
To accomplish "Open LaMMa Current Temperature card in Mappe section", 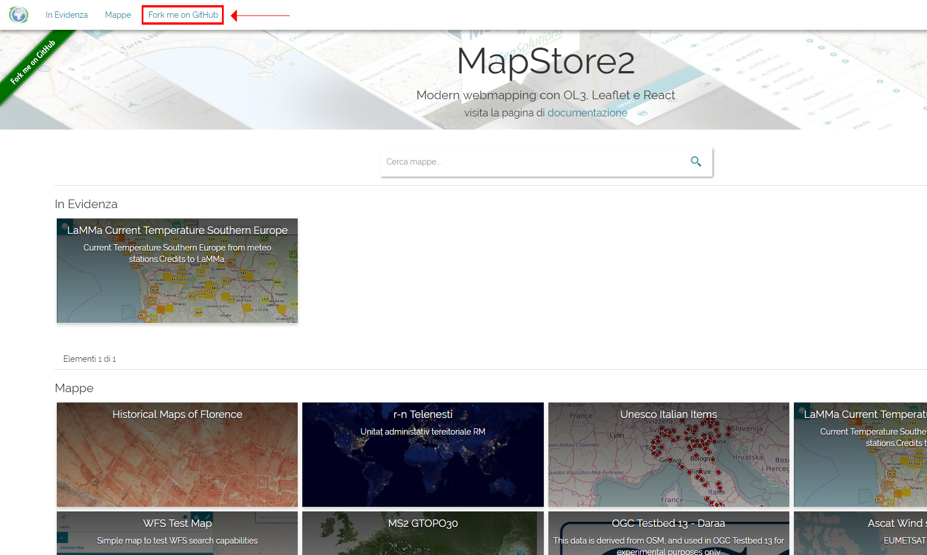I will point(860,455).
